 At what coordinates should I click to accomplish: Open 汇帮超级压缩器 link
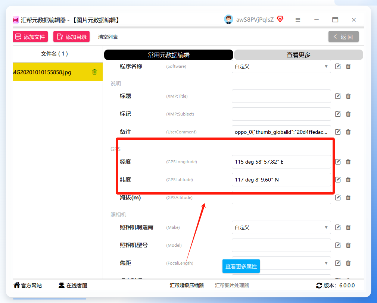tap(187, 285)
